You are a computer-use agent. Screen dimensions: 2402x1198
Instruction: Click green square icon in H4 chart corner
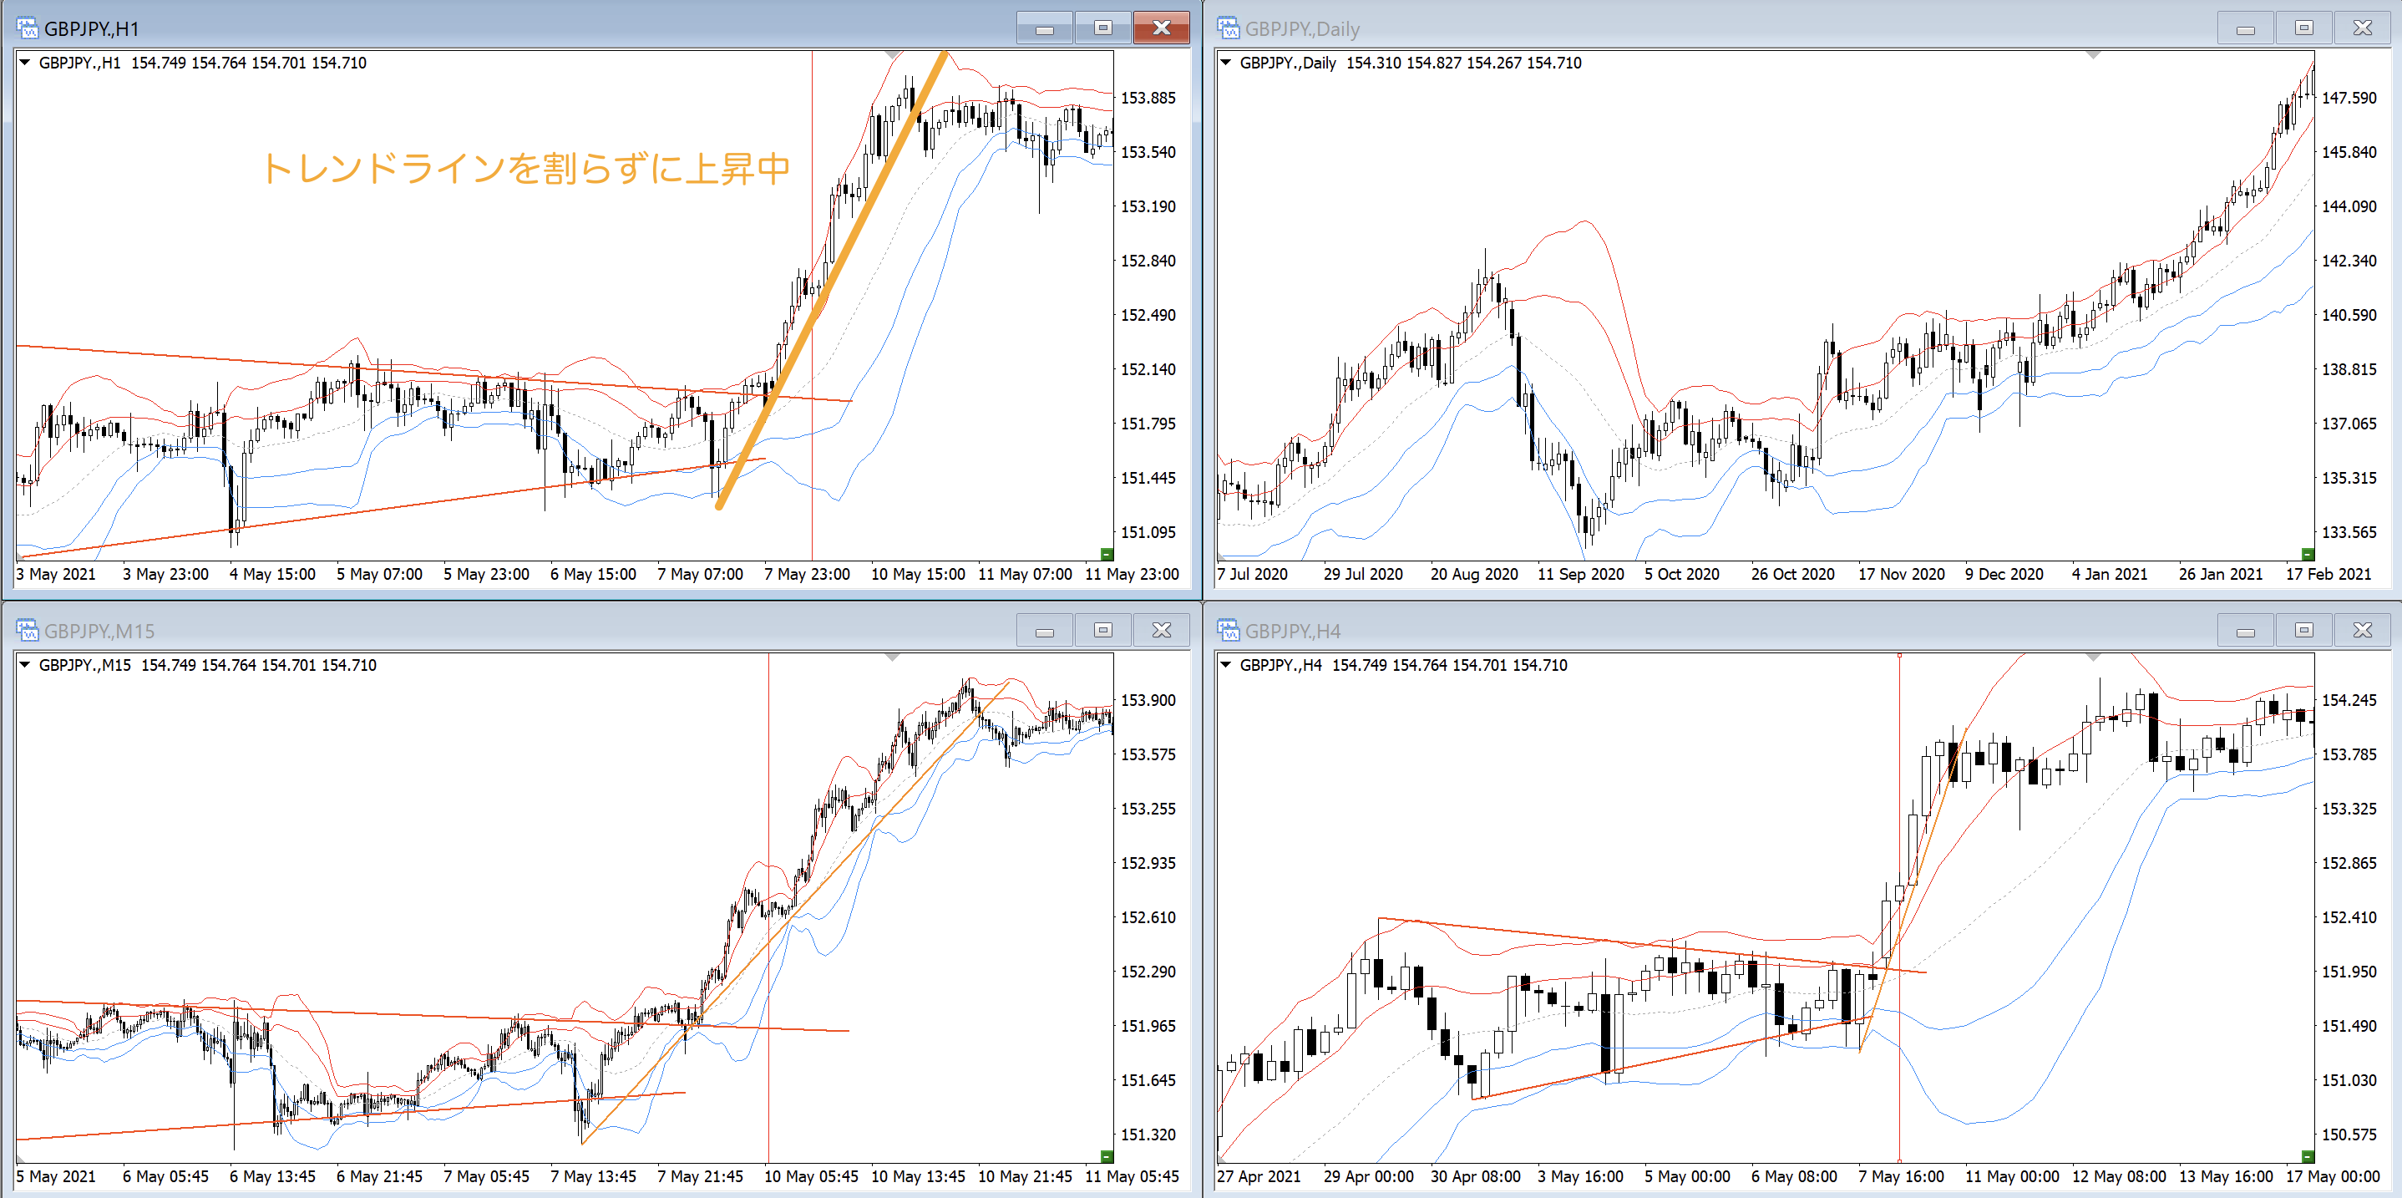point(2307,1156)
